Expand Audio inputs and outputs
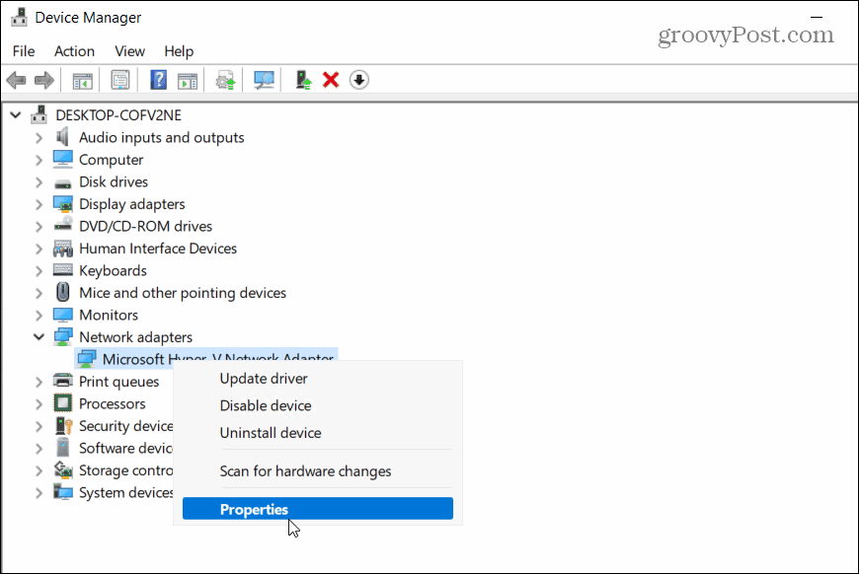Viewport: 859px width, 574px height. coord(39,138)
